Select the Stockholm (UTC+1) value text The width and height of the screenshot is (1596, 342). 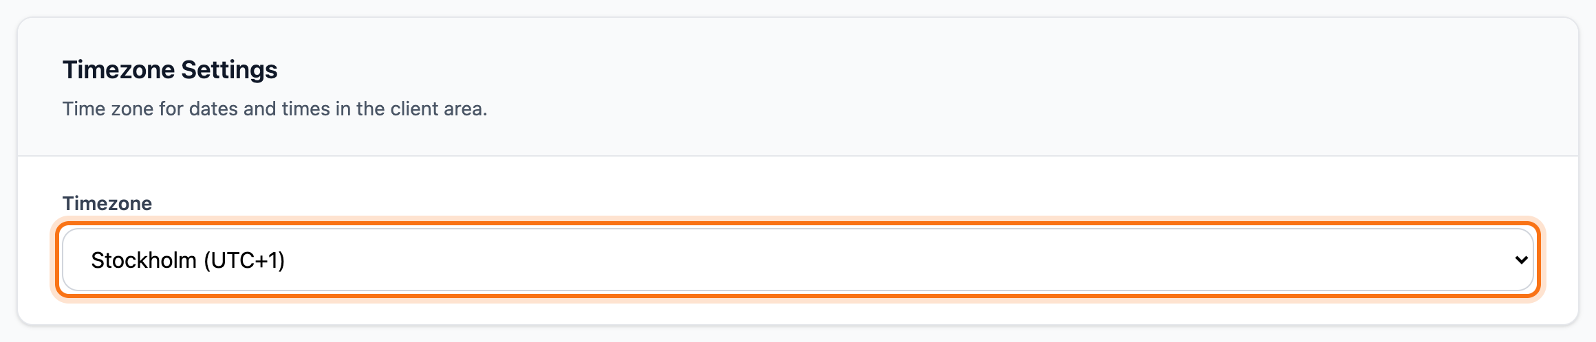pyautogui.click(x=188, y=260)
